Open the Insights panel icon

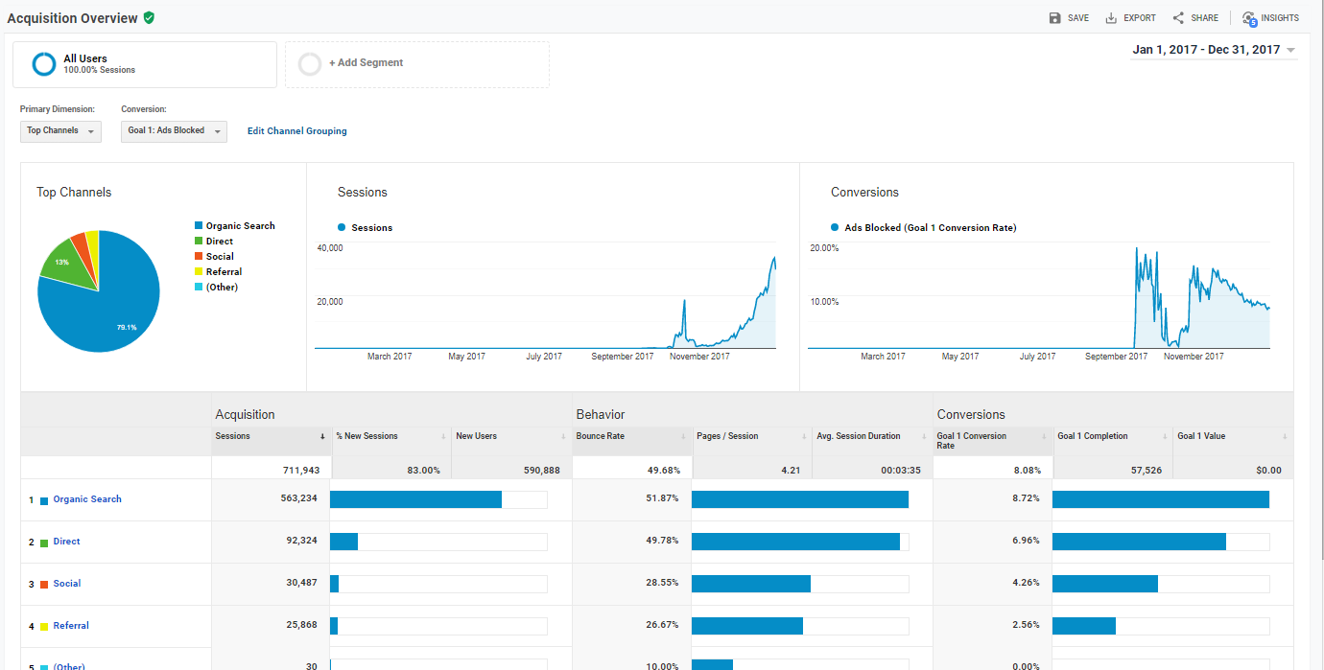pyautogui.click(x=1249, y=18)
